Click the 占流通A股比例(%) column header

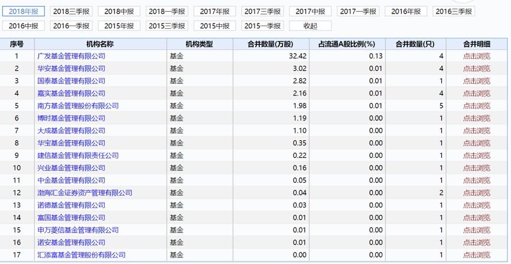tap(347, 44)
